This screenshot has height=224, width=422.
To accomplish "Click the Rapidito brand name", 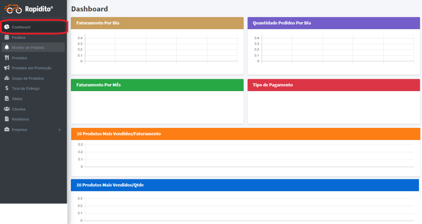I will 39,9.
